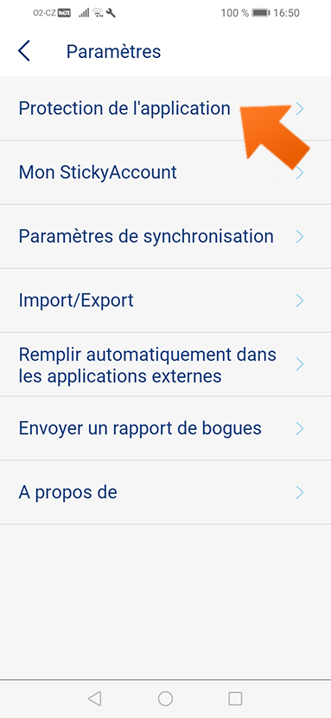This screenshot has width=331, height=718.
Task: Select Paramètres de synchronisation
Action: (x=166, y=237)
